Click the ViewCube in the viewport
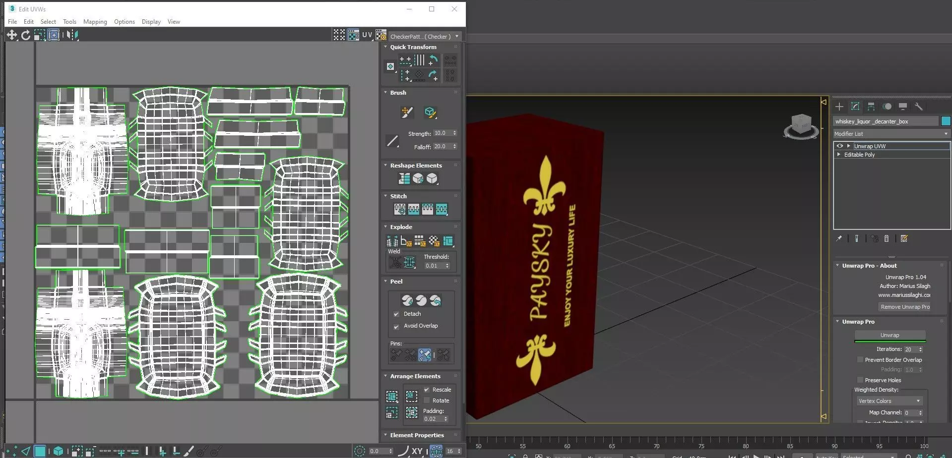Viewport: 952px width, 458px height. coord(801,125)
